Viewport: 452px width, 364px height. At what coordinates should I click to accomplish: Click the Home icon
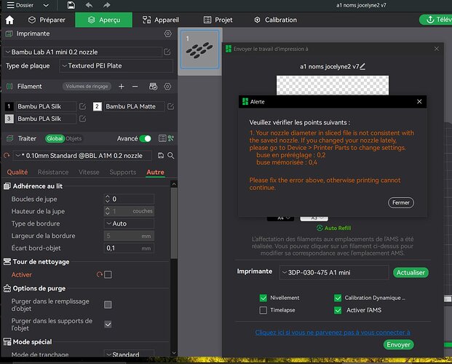click(9, 20)
